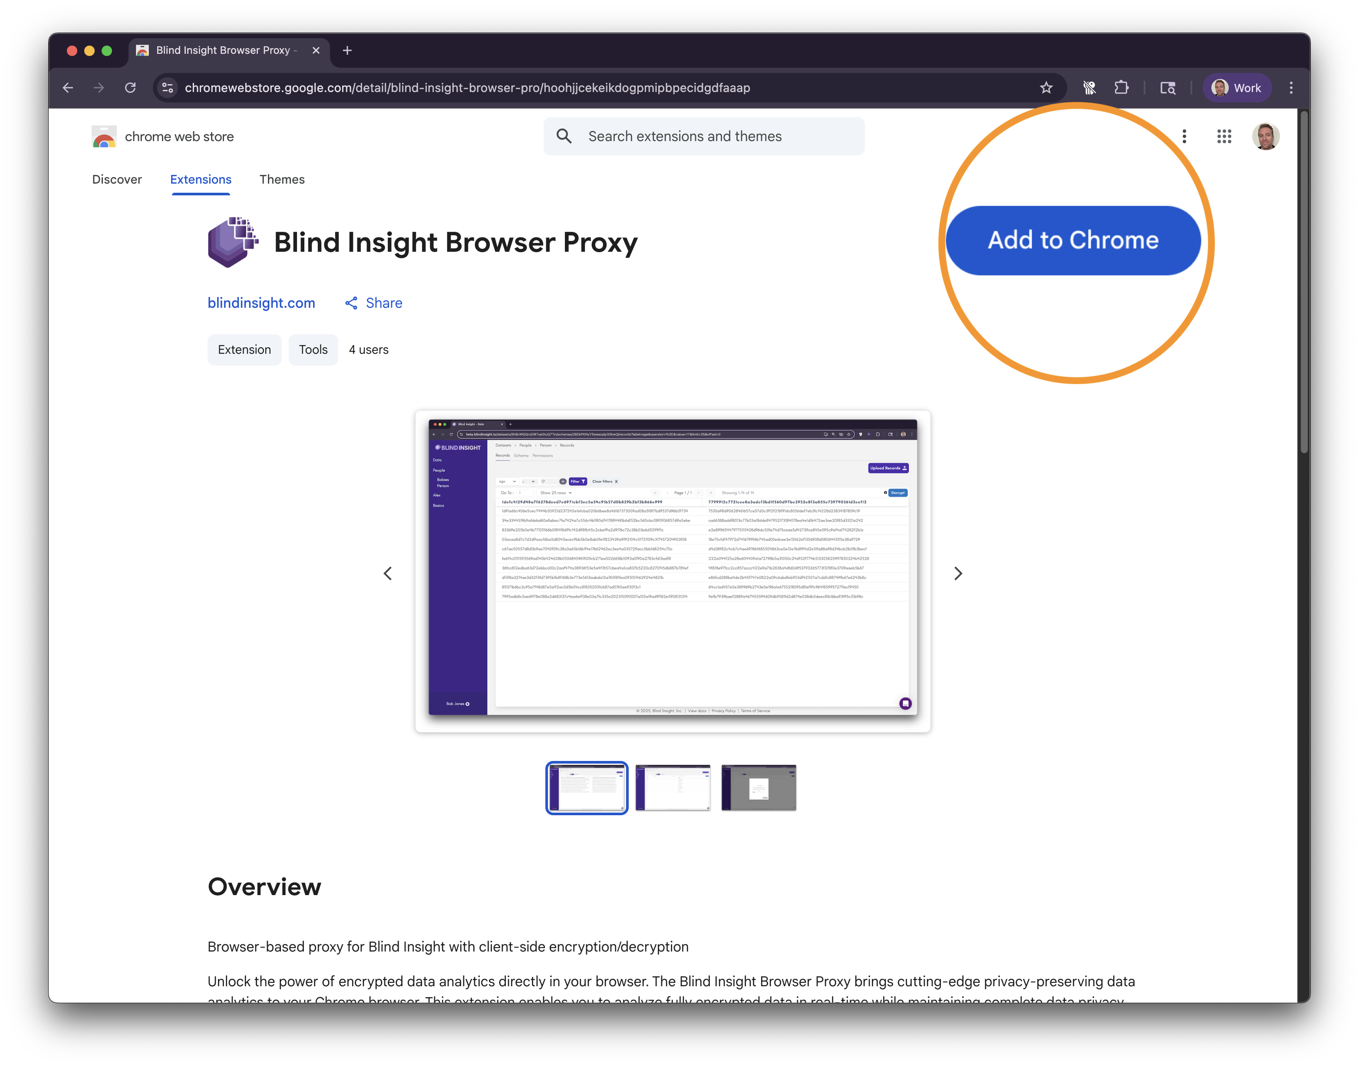The width and height of the screenshot is (1359, 1067).
Task: Select the first screenshot thumbnail
Action: pos(586,788)
